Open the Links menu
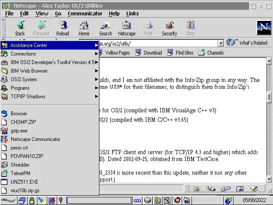 click(133, 13)
